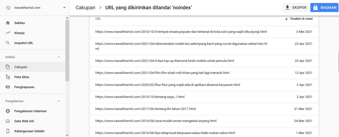Click the Sekilas home icon
Image resolution: width=339 pixels, height=137 pixels.
coord(8,23)
